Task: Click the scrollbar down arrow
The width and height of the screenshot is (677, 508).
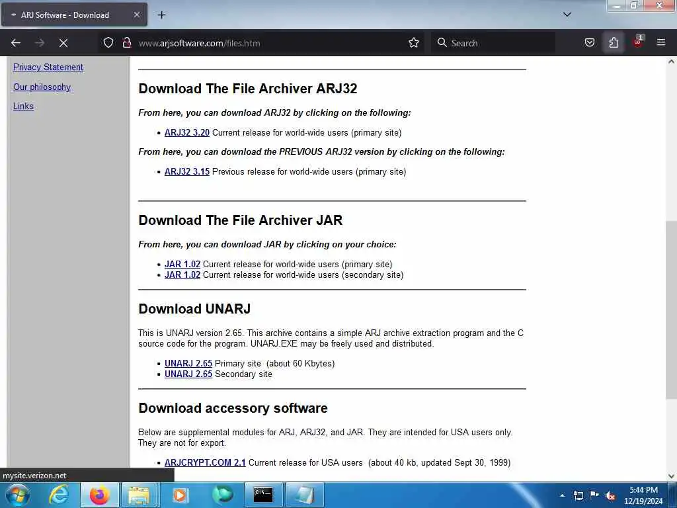Action: (x=671, y=476)
